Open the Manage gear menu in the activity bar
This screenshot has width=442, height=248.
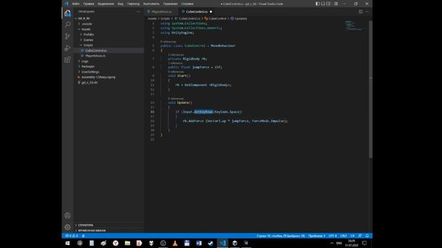click(68, 227)
